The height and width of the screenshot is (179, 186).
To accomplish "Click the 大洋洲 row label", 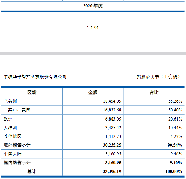I will [10, 128].
